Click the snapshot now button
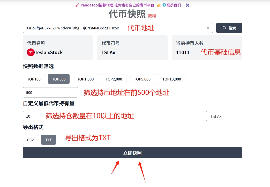The width and height of the screenshot is (270, 187). tap(132, 153)
